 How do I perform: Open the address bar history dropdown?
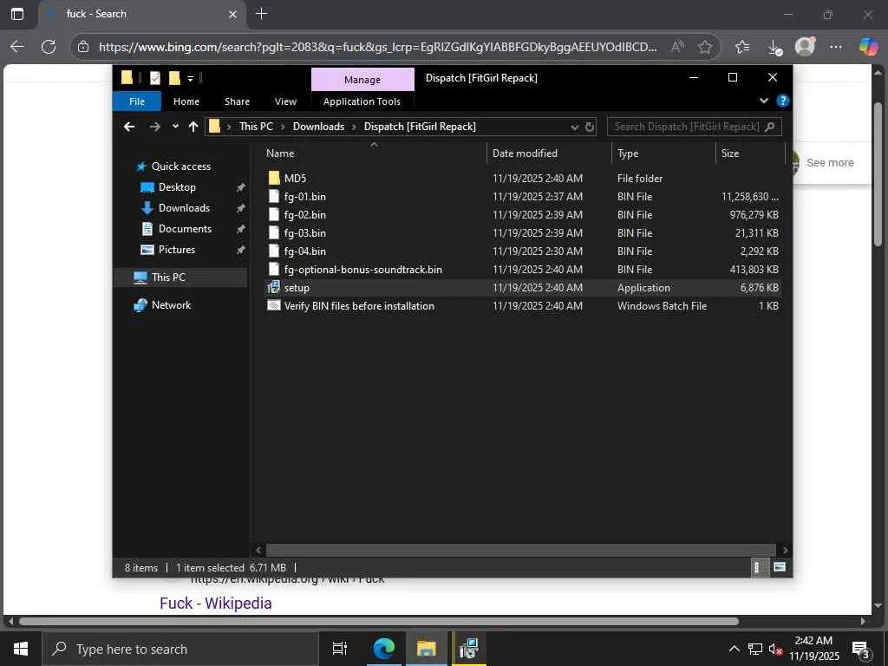point(574,127)
